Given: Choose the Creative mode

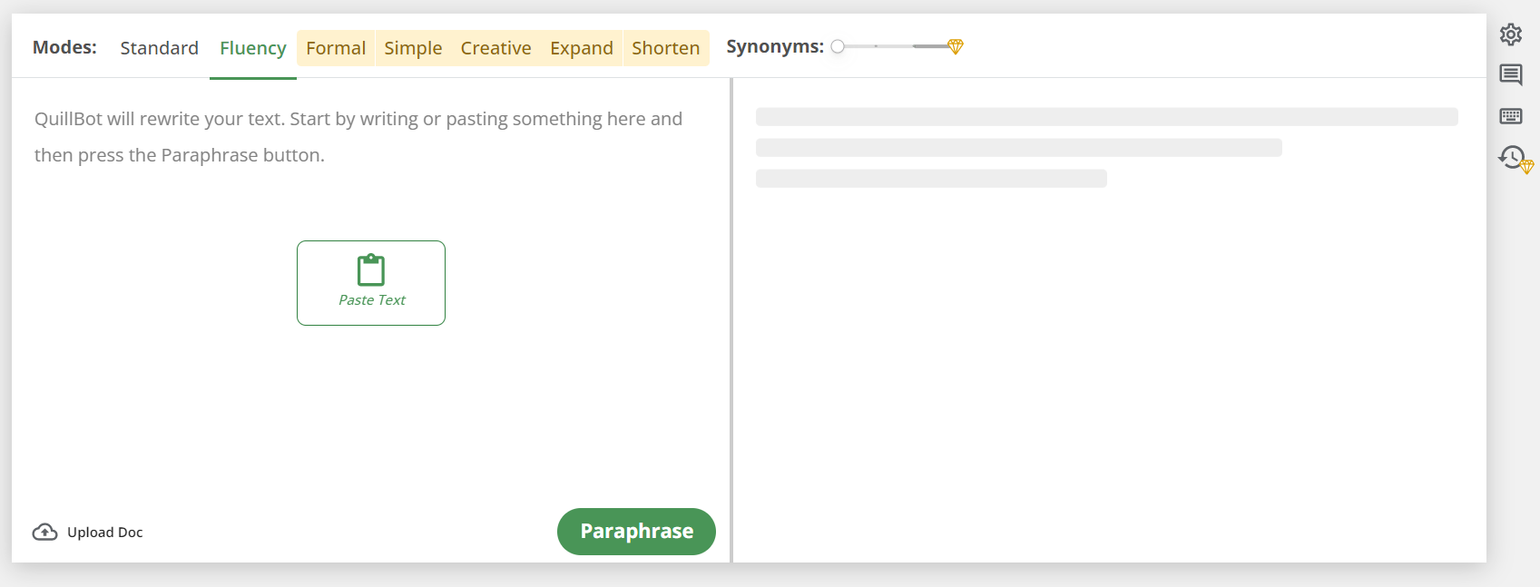Looking at the screenshot, I should pos(495,48).
